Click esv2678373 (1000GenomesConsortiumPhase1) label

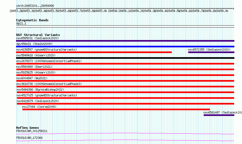pos(49,61)
